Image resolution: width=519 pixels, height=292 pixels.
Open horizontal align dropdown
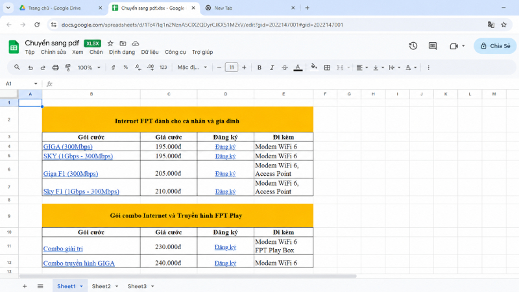(362, 67)
